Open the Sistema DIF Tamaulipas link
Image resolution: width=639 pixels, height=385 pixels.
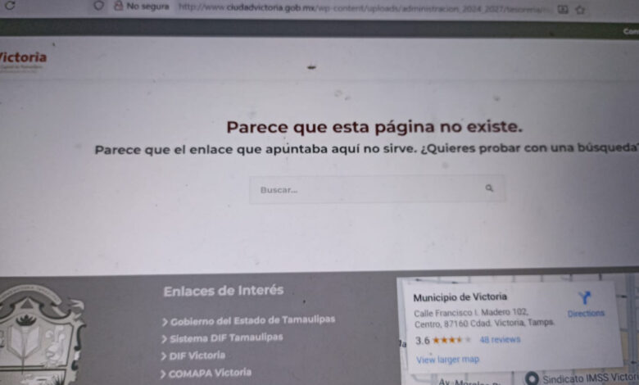click(226, 337)
